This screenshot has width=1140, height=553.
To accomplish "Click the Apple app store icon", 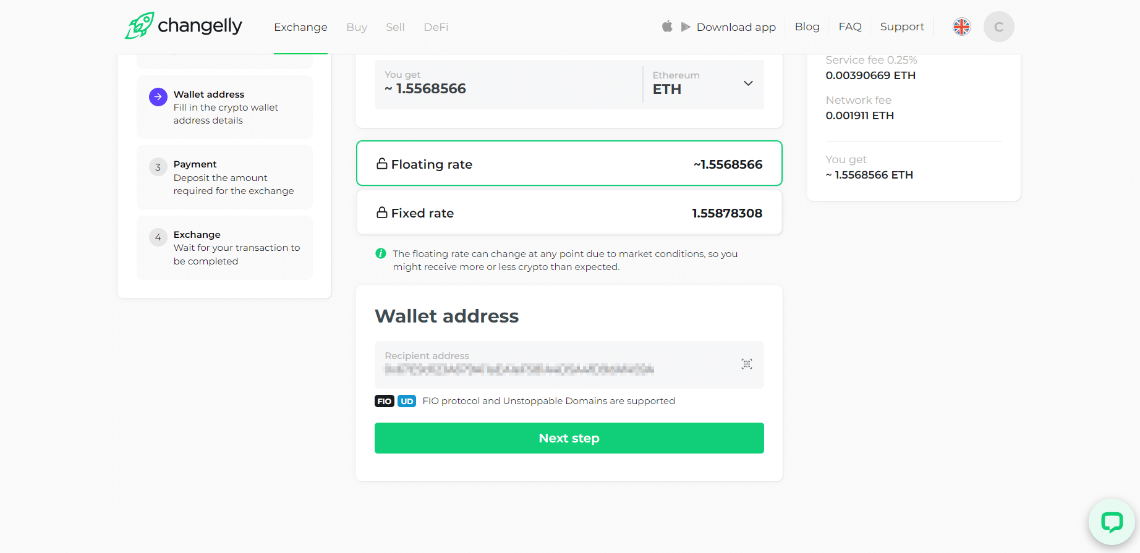I will [x=667, y=27].
